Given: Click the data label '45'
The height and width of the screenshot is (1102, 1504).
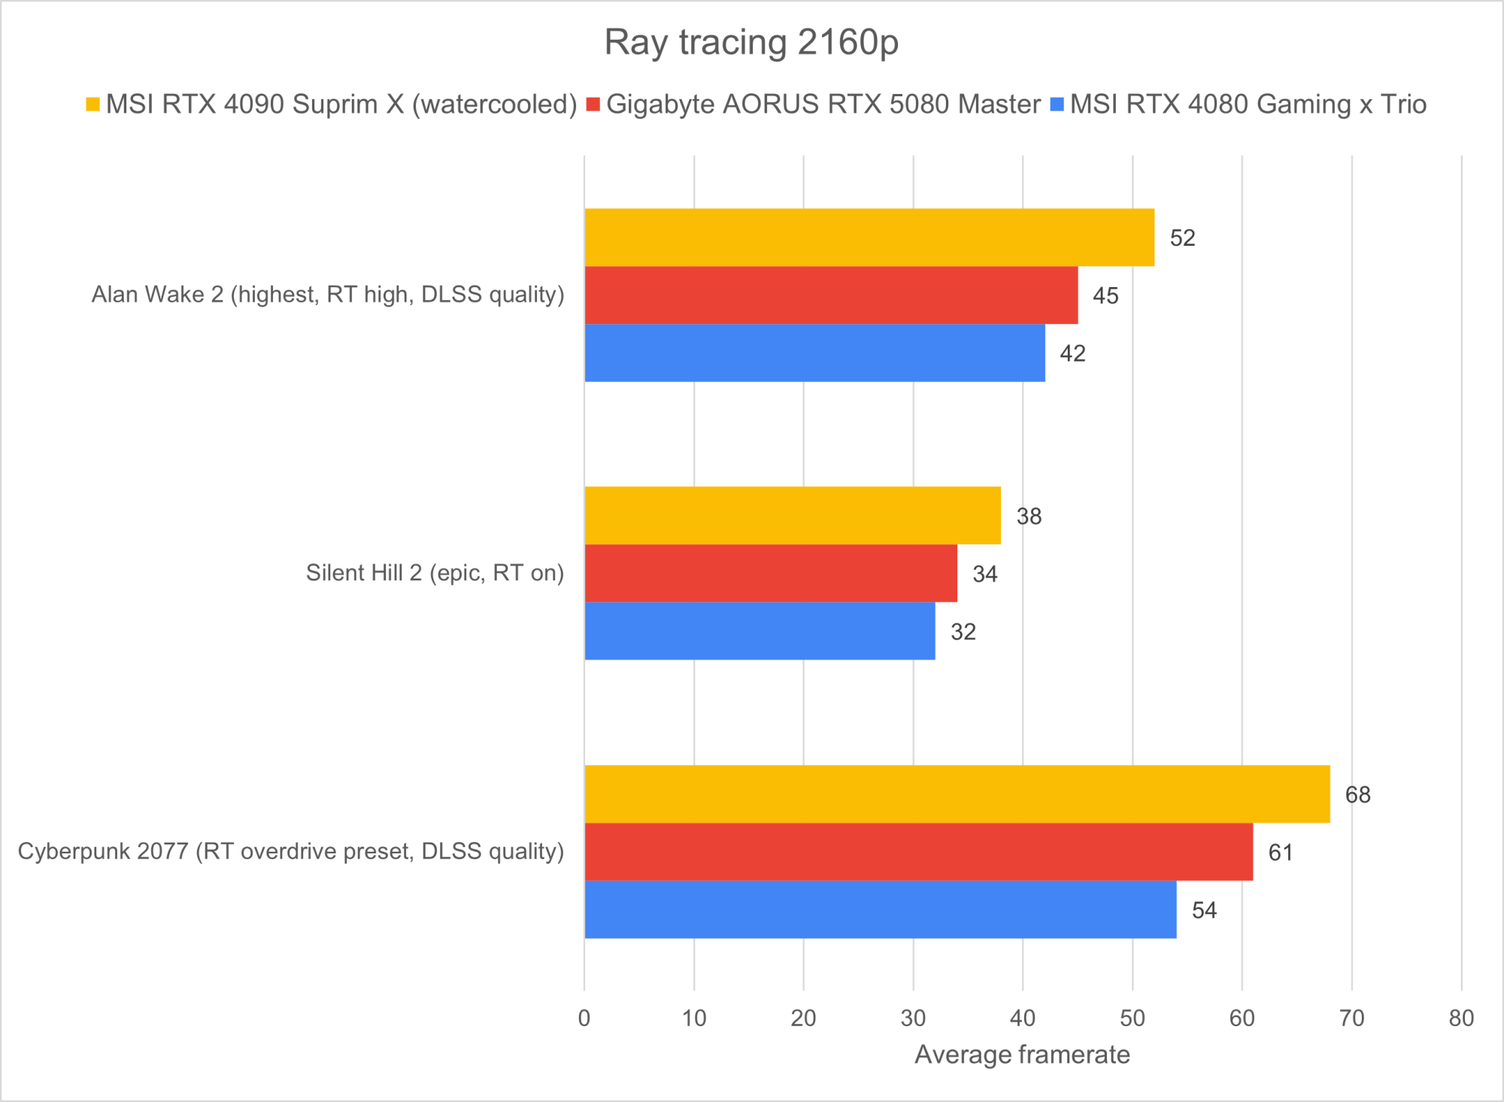Looking at the screenshot, I should pos(1105,296).
